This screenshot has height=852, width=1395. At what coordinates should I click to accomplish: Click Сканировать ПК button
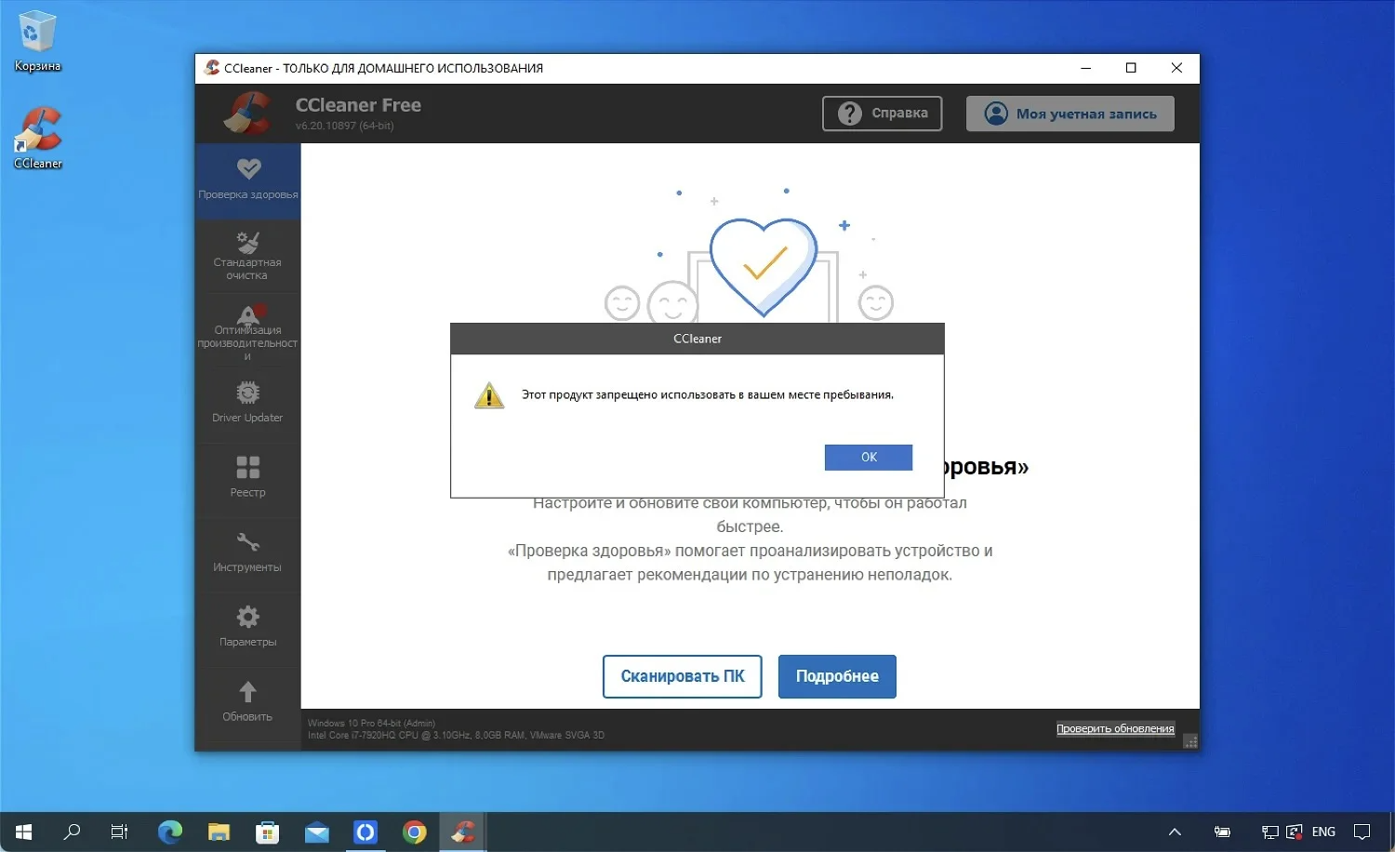point(682,676)
